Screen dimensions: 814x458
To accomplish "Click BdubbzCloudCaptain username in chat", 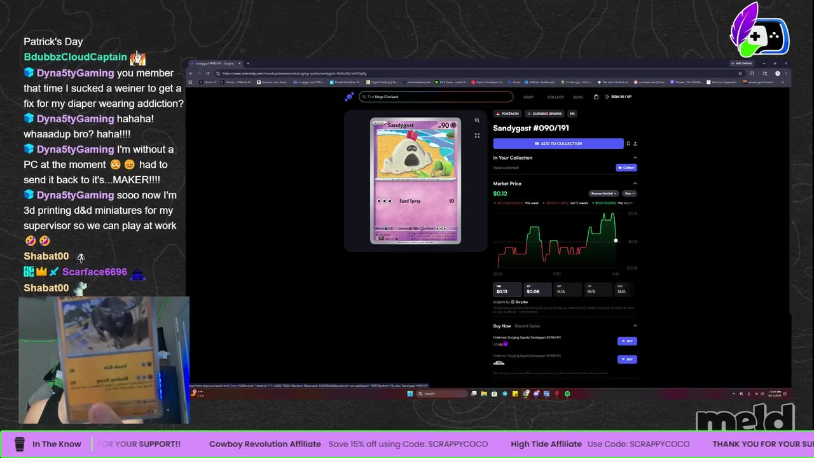I will click(75, 57).
